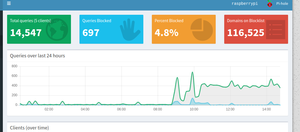Click the 12:00 x-axis label

(230, 109)
